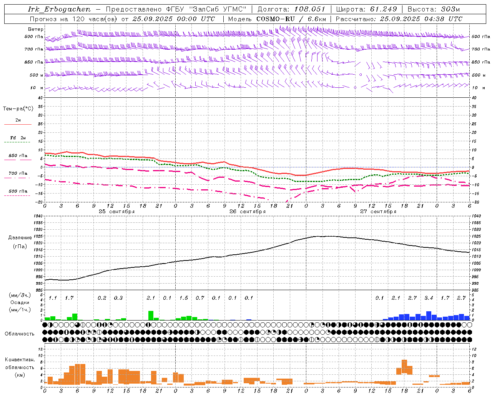Click the "25 сентября" date label
Viewport: 492px width, 394px height.
tap(116, 212)
